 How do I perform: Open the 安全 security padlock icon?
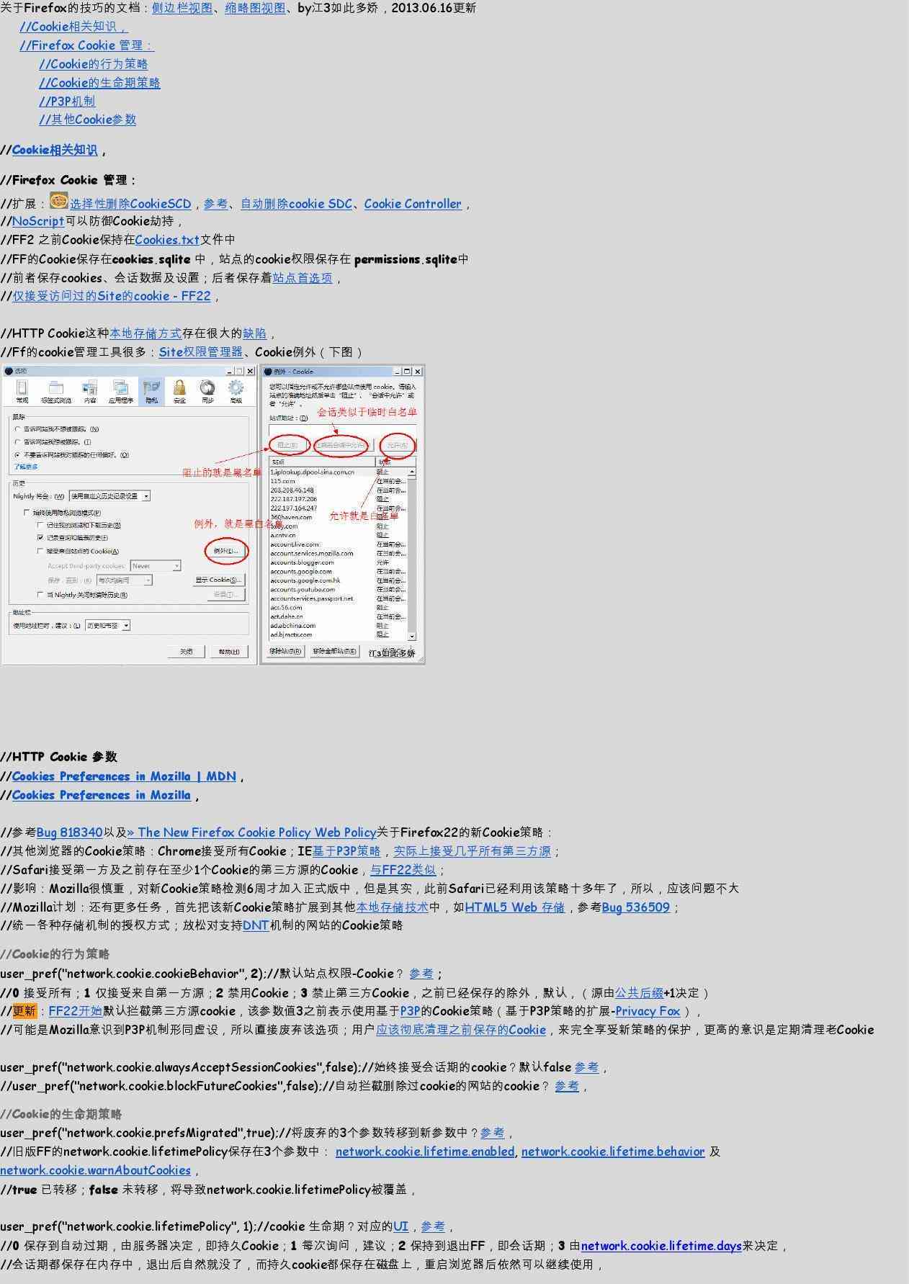pyautogui.click(x=179, y=391)
